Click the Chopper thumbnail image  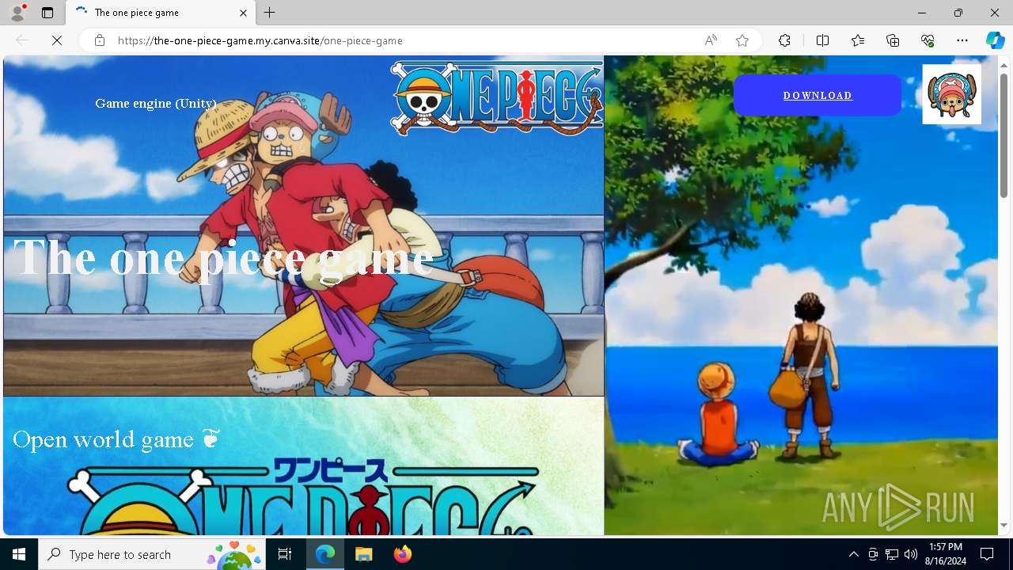click(x=952, y=94)
